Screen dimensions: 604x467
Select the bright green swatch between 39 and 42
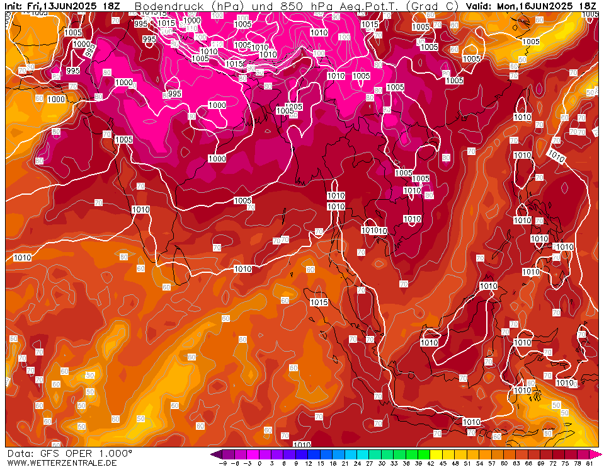coord(425,454)
